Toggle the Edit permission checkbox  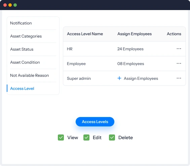point(86,137)
